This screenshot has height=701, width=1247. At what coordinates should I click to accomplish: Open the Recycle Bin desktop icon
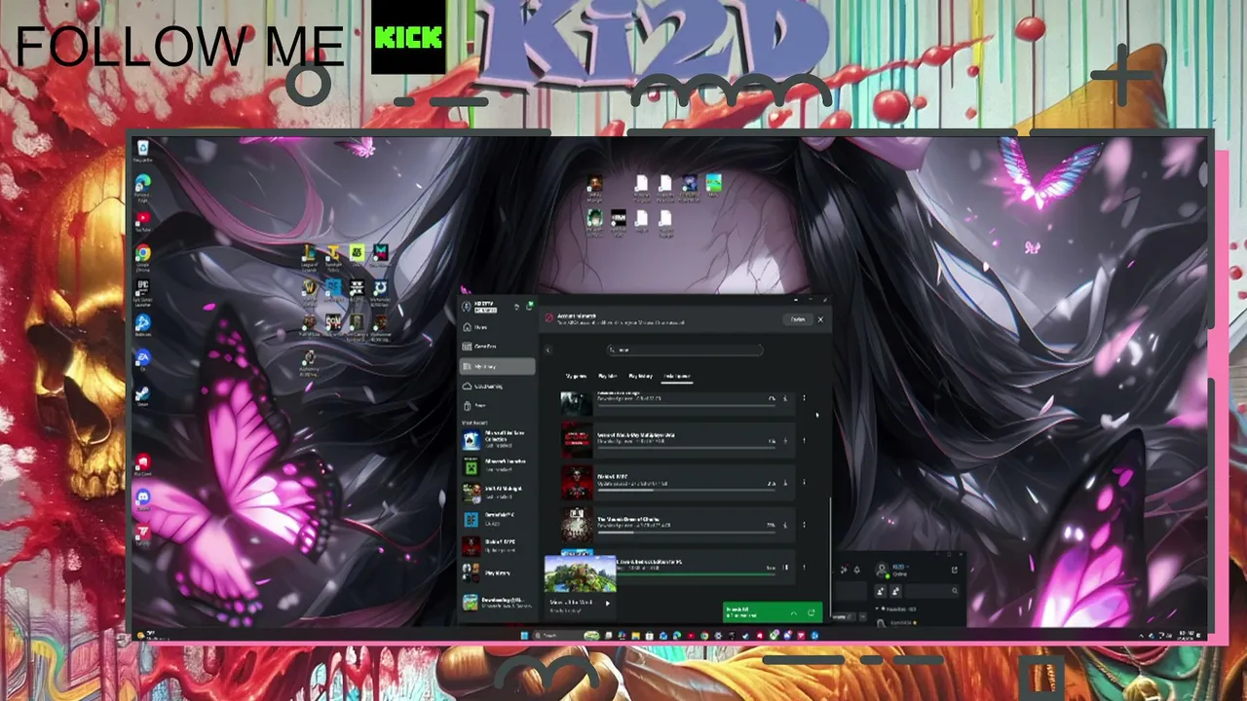coord(143,149)
